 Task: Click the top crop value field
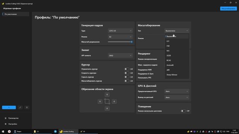pyautogui.click(x=107, y=95)
